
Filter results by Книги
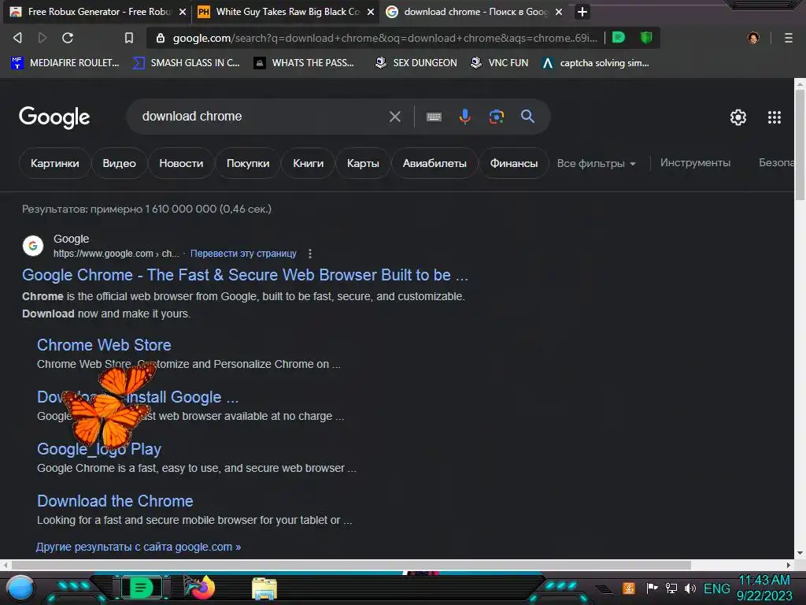click(x=308, y=163)
